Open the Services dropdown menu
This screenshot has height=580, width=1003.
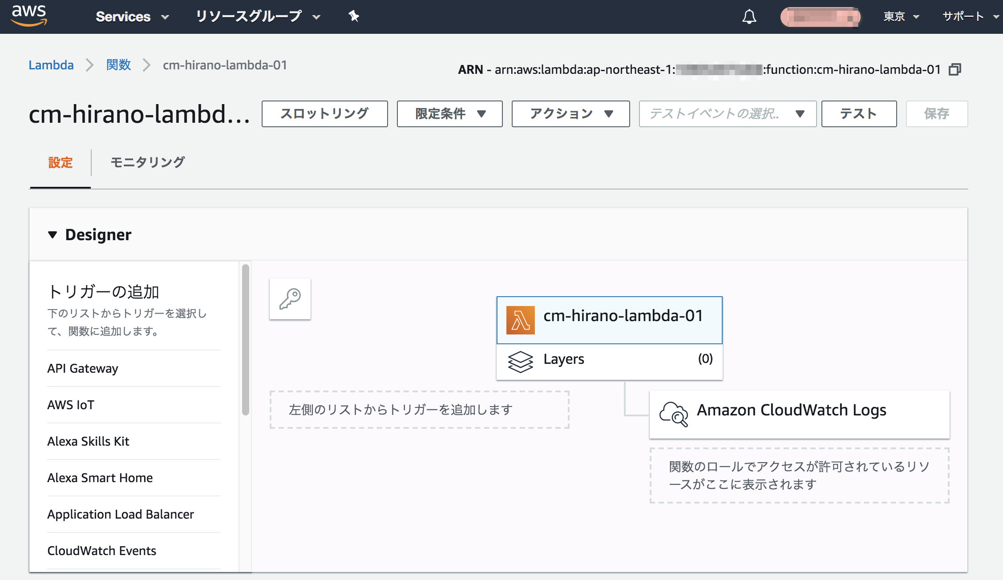coord(132,16)
